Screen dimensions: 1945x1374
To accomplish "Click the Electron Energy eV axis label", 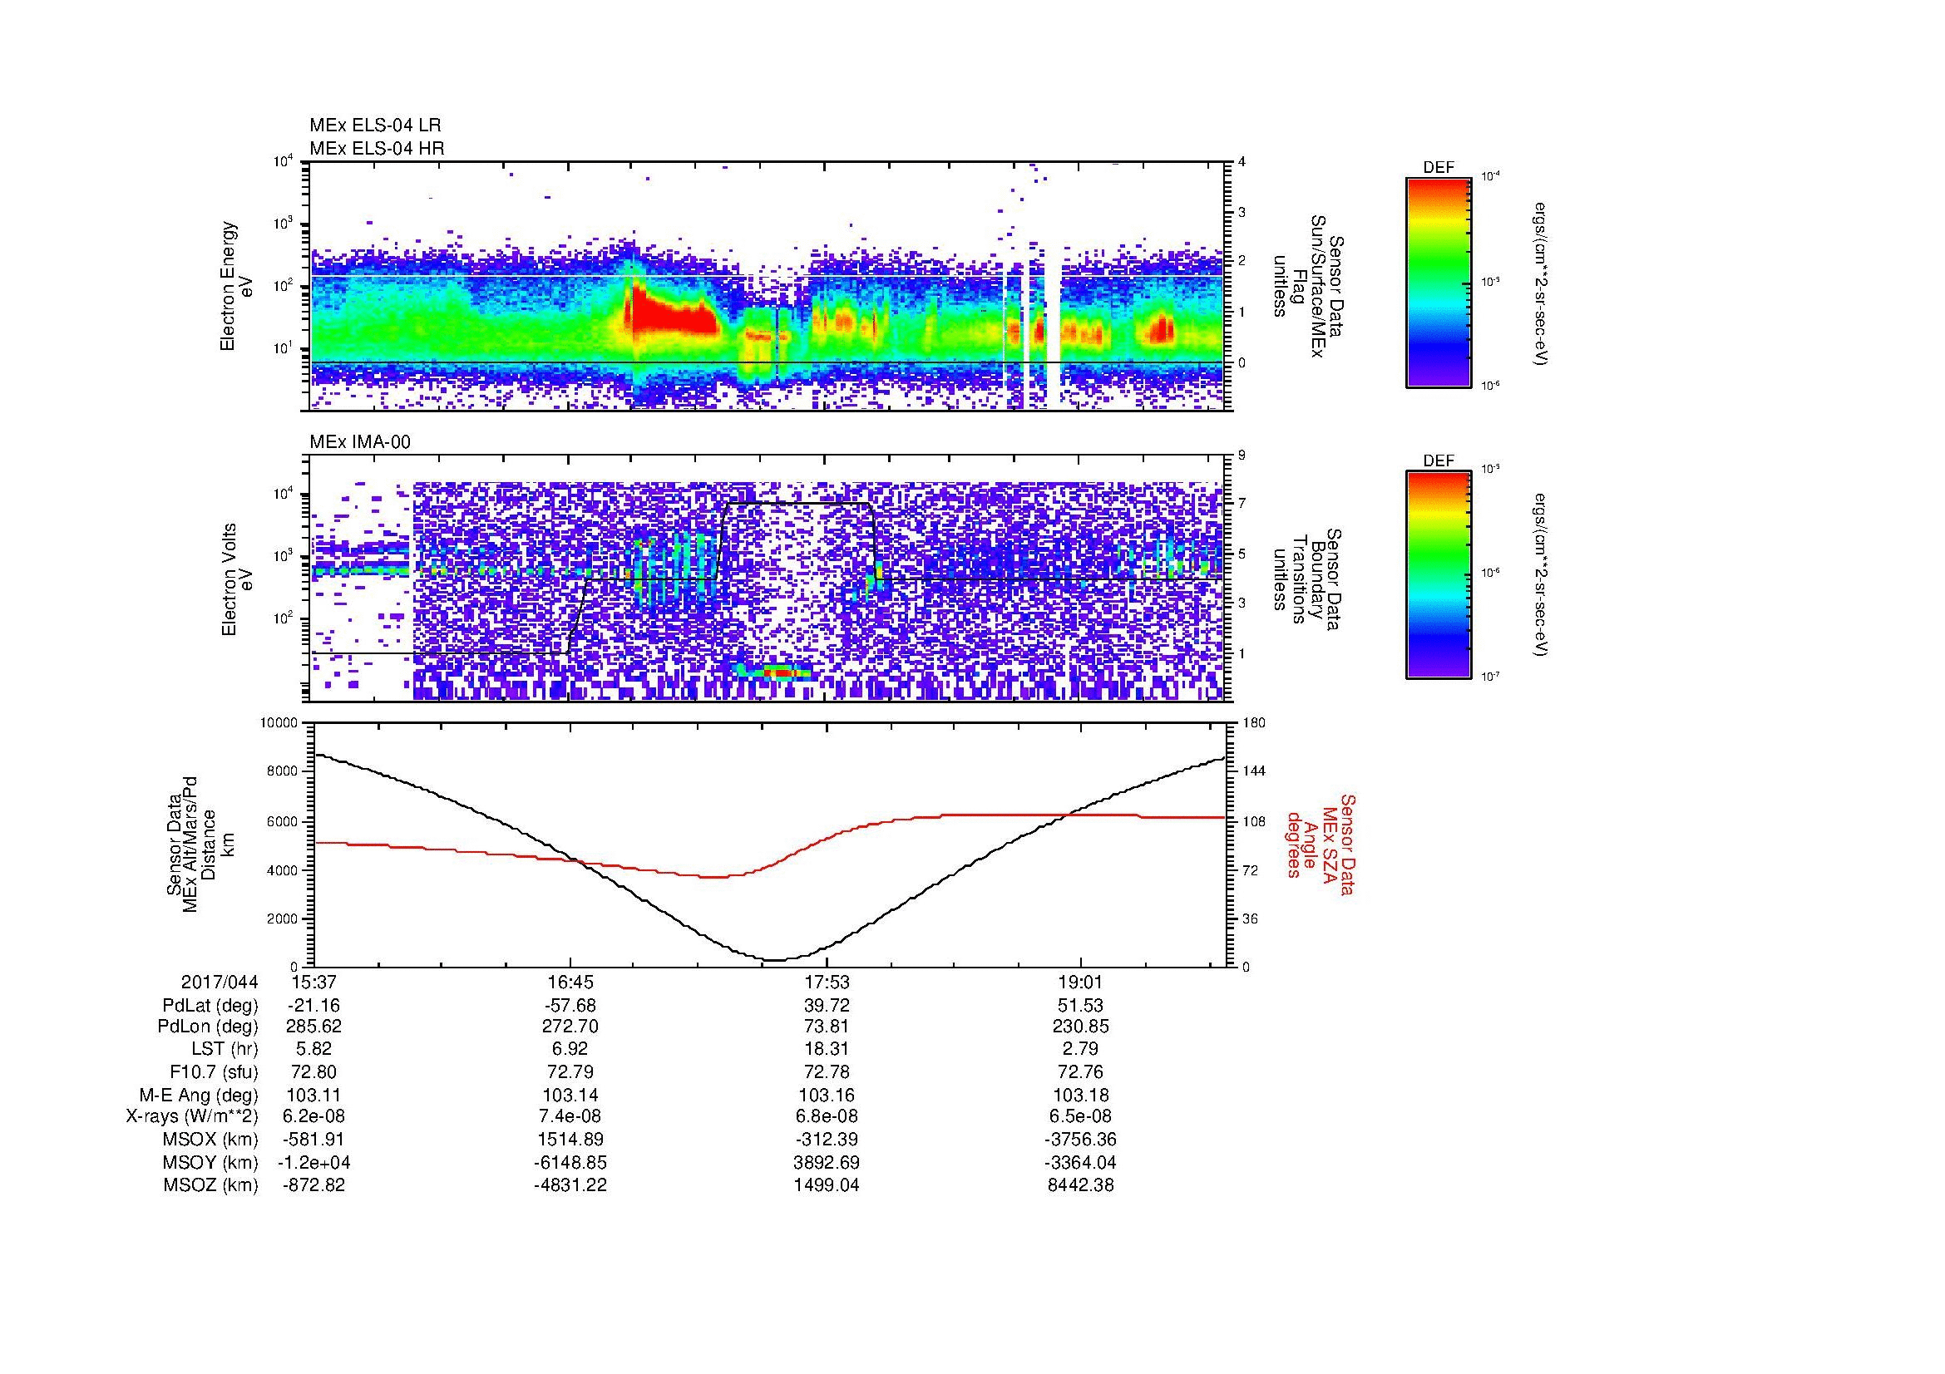I will click(x=237, y=286).
